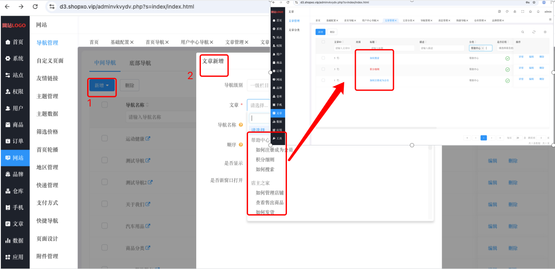Open the external link icon beside 关于我们
This screenshot has height=269, width=555.
coord(148,204)
